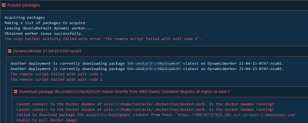This screenshot has height=123, width=308.
Task: Click first 'Cannot connect to the Docker daemon' line
Action: point(145,104)
